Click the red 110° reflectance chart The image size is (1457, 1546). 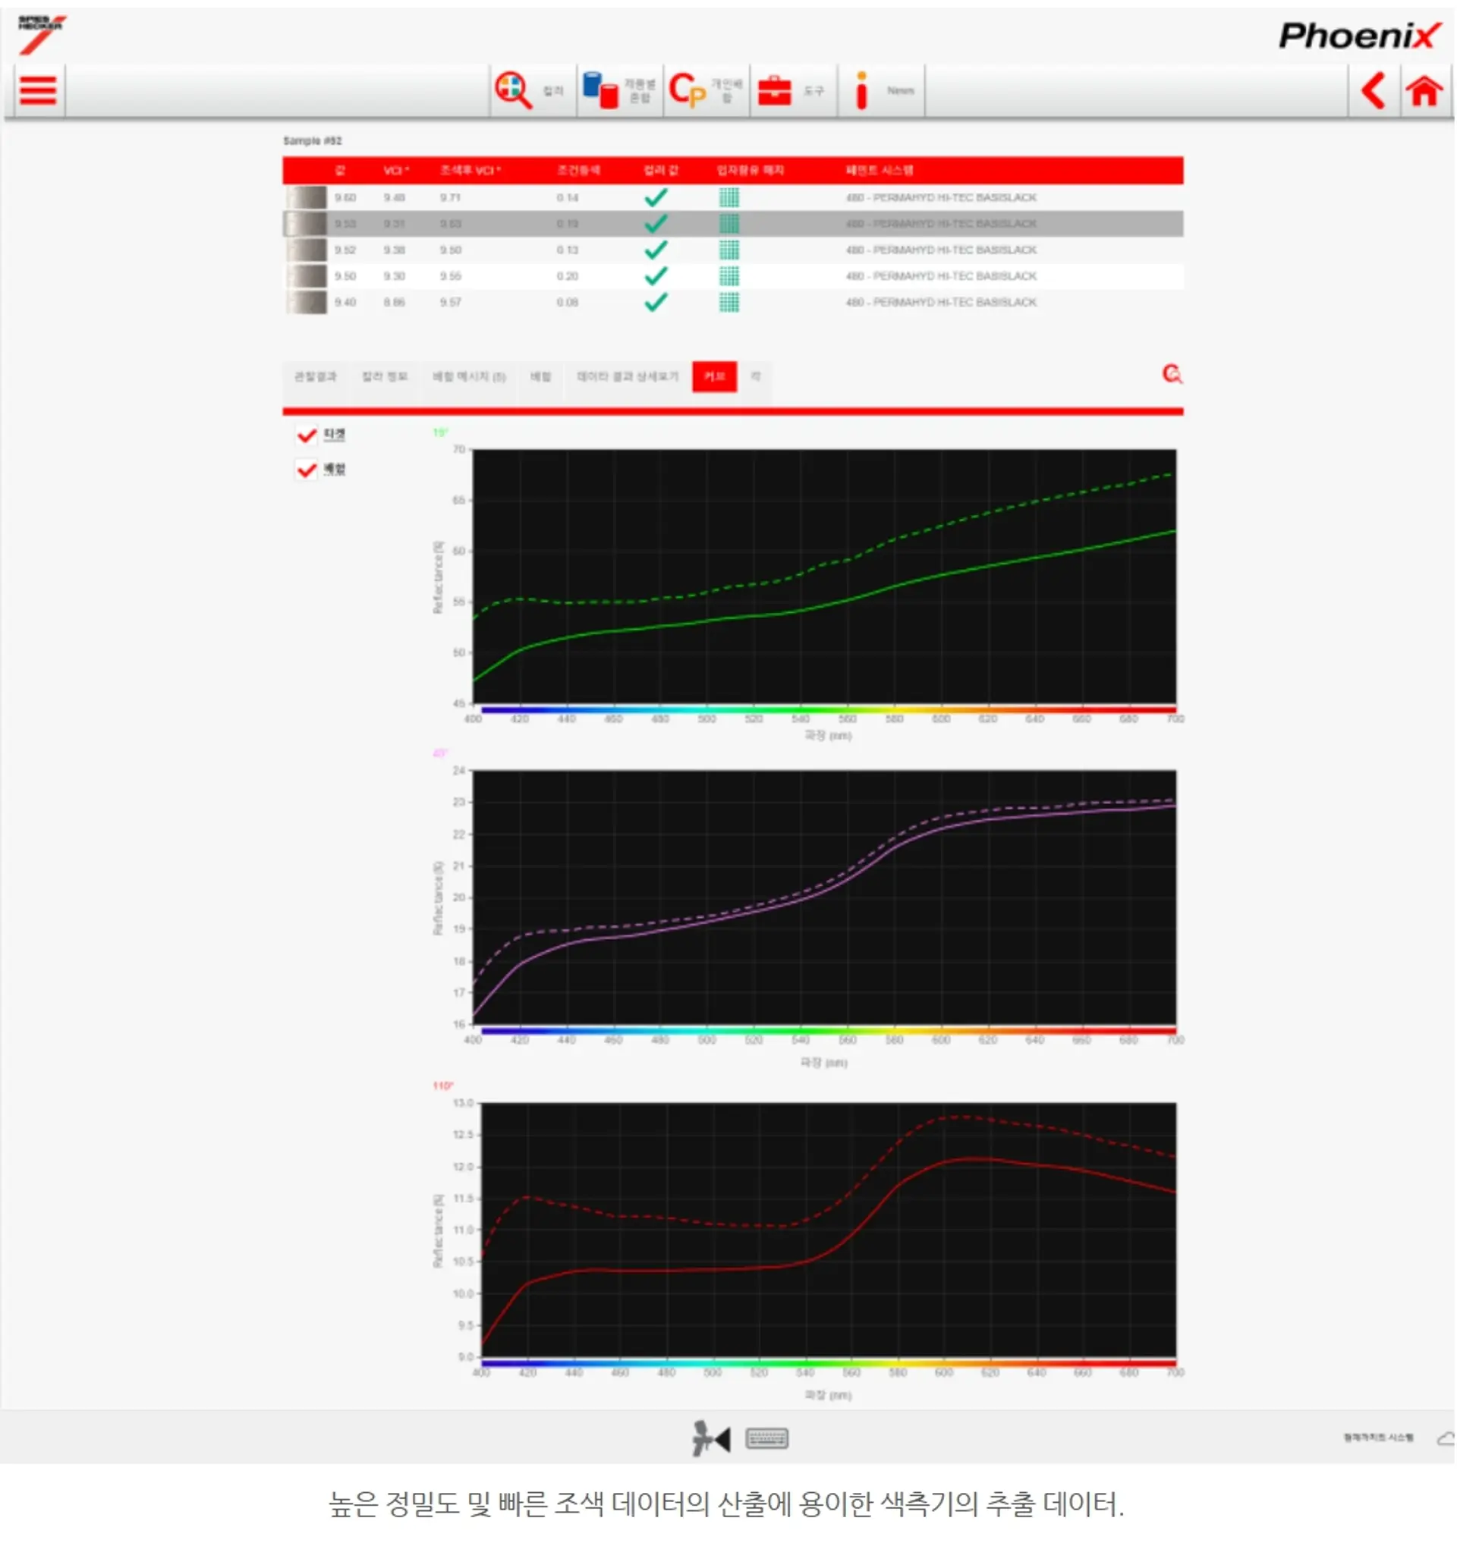click(x=829, y=1230)
